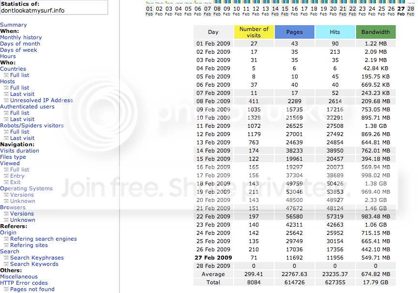Click the icon next to Search Keyphrases

click(6, 258)
